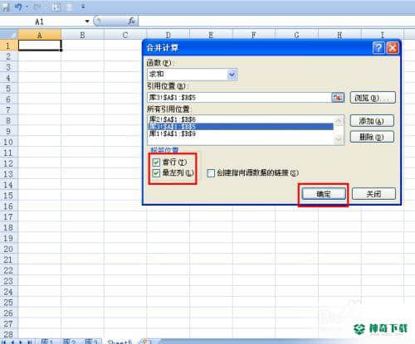Screen dimensions: 415x344
Task: Open the 函数 dropdown showing 求和
Action: [x=232, y=75]
